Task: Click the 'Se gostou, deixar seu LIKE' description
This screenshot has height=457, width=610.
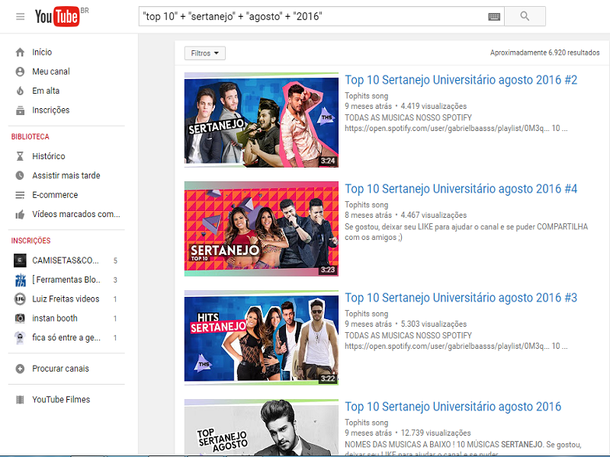Action: (466, 232)
